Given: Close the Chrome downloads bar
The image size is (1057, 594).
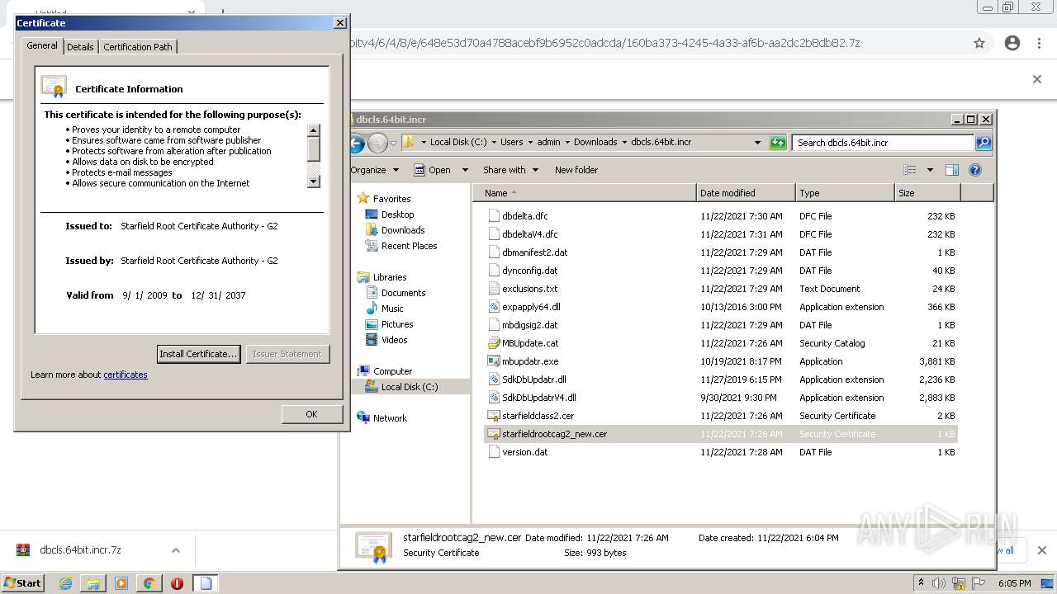Looking at the screenshot, I should 1041,550.
